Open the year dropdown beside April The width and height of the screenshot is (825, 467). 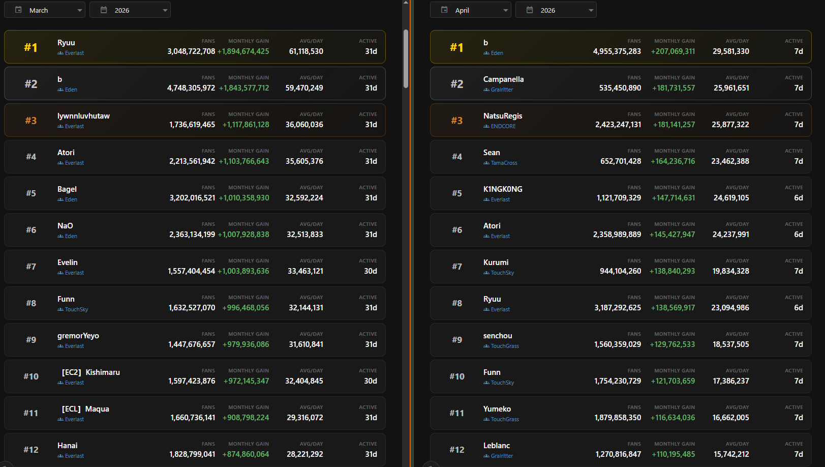click(x=556, y=10)
